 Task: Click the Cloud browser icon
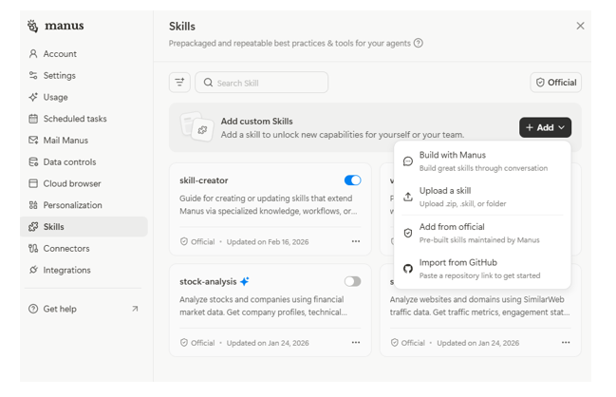(x=33, y=183)
